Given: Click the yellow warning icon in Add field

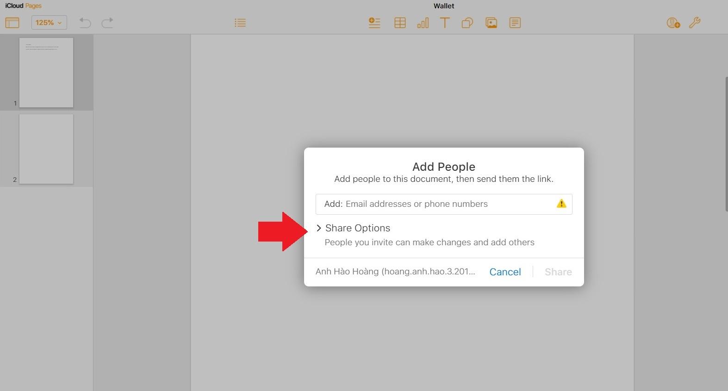Looking at the screenshot, I should (x=561, y=204).
